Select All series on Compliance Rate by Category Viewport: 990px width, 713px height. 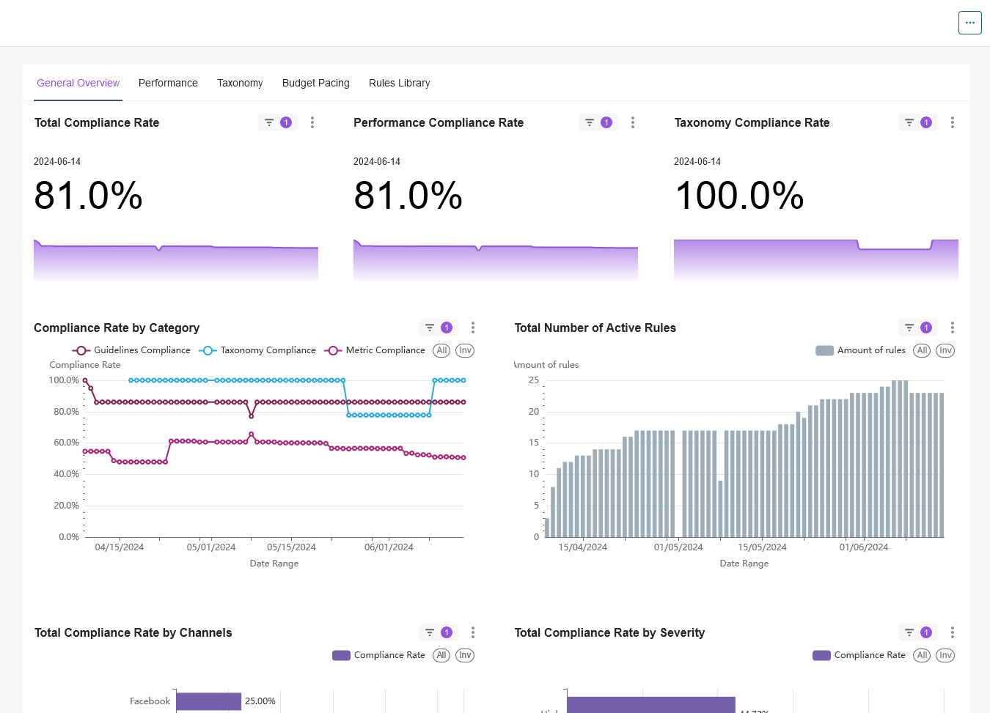[441, 350]
